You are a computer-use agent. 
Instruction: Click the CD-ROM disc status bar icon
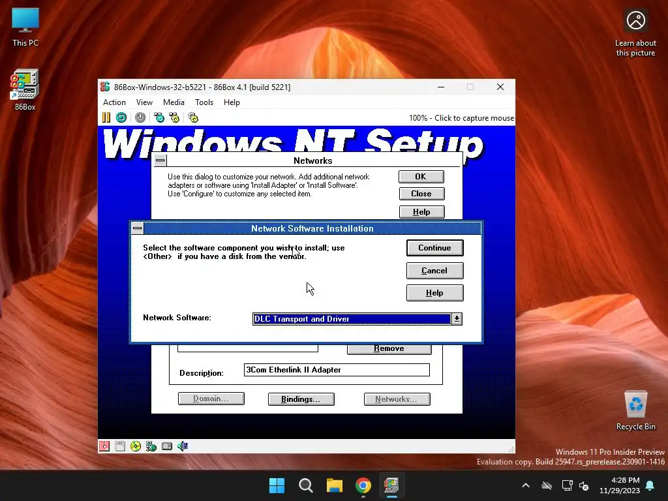(x=136, y=446)
